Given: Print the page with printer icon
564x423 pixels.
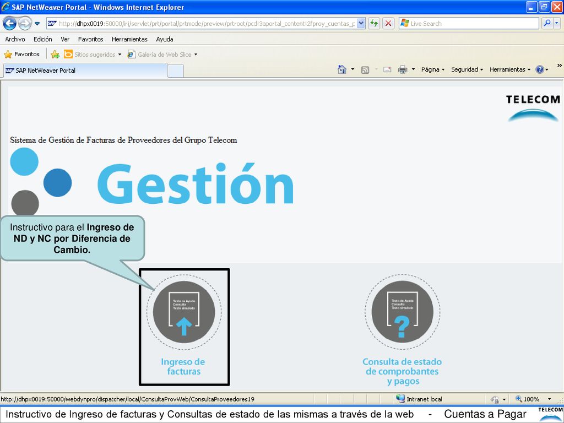Looking at the screenshot, I should tap(403, 70).
